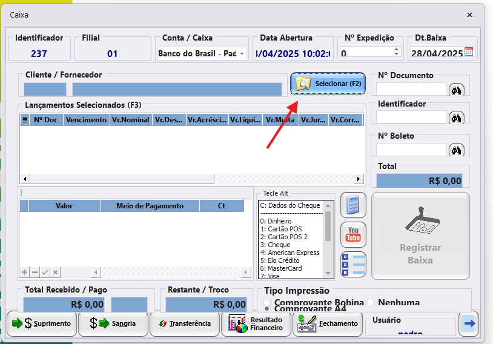Click the Cliente / Fornecedor code field
Viewport: 493px width, 344px height.
[x=45, y=89]
